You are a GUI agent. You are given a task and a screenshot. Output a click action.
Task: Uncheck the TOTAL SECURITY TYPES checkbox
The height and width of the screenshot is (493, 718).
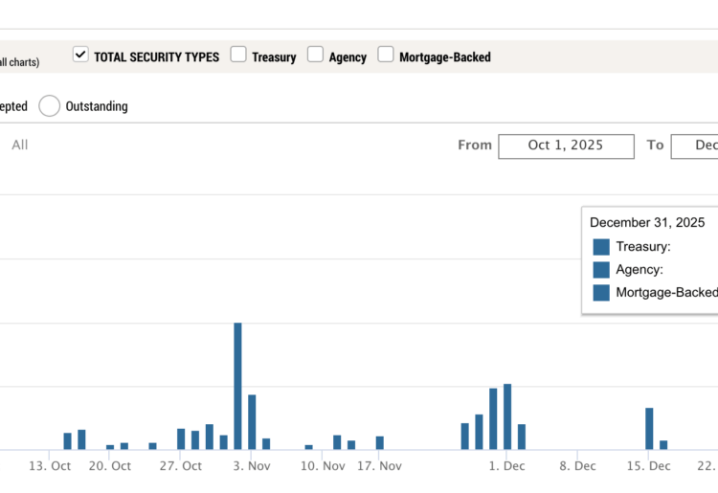point(81,56)
